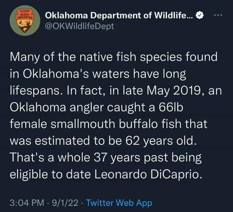This screenshot has height=212, width=233.
Task: Click the blue verified checkmark badge
Action: pyautogui.click(x=200, y=15)
